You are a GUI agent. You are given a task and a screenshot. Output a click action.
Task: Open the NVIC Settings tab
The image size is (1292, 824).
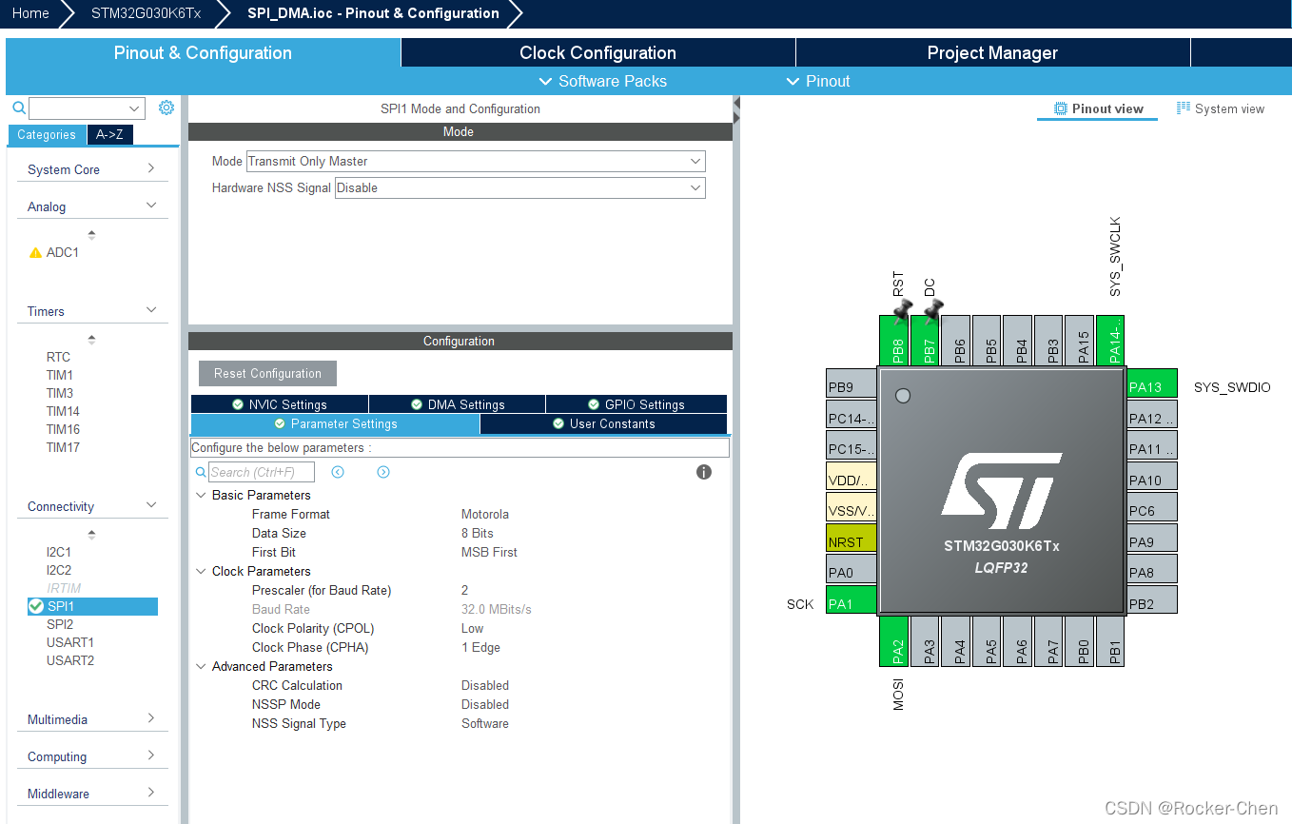pos(280,404)
